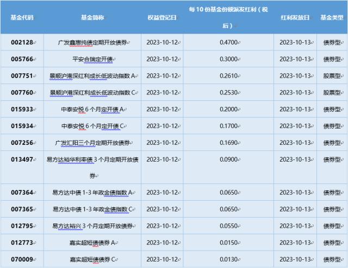The height and width of the screenshot is (268, 348).
Task: Select fund name 嘉实超短债债券 C
Action: (x=92, y=259)
